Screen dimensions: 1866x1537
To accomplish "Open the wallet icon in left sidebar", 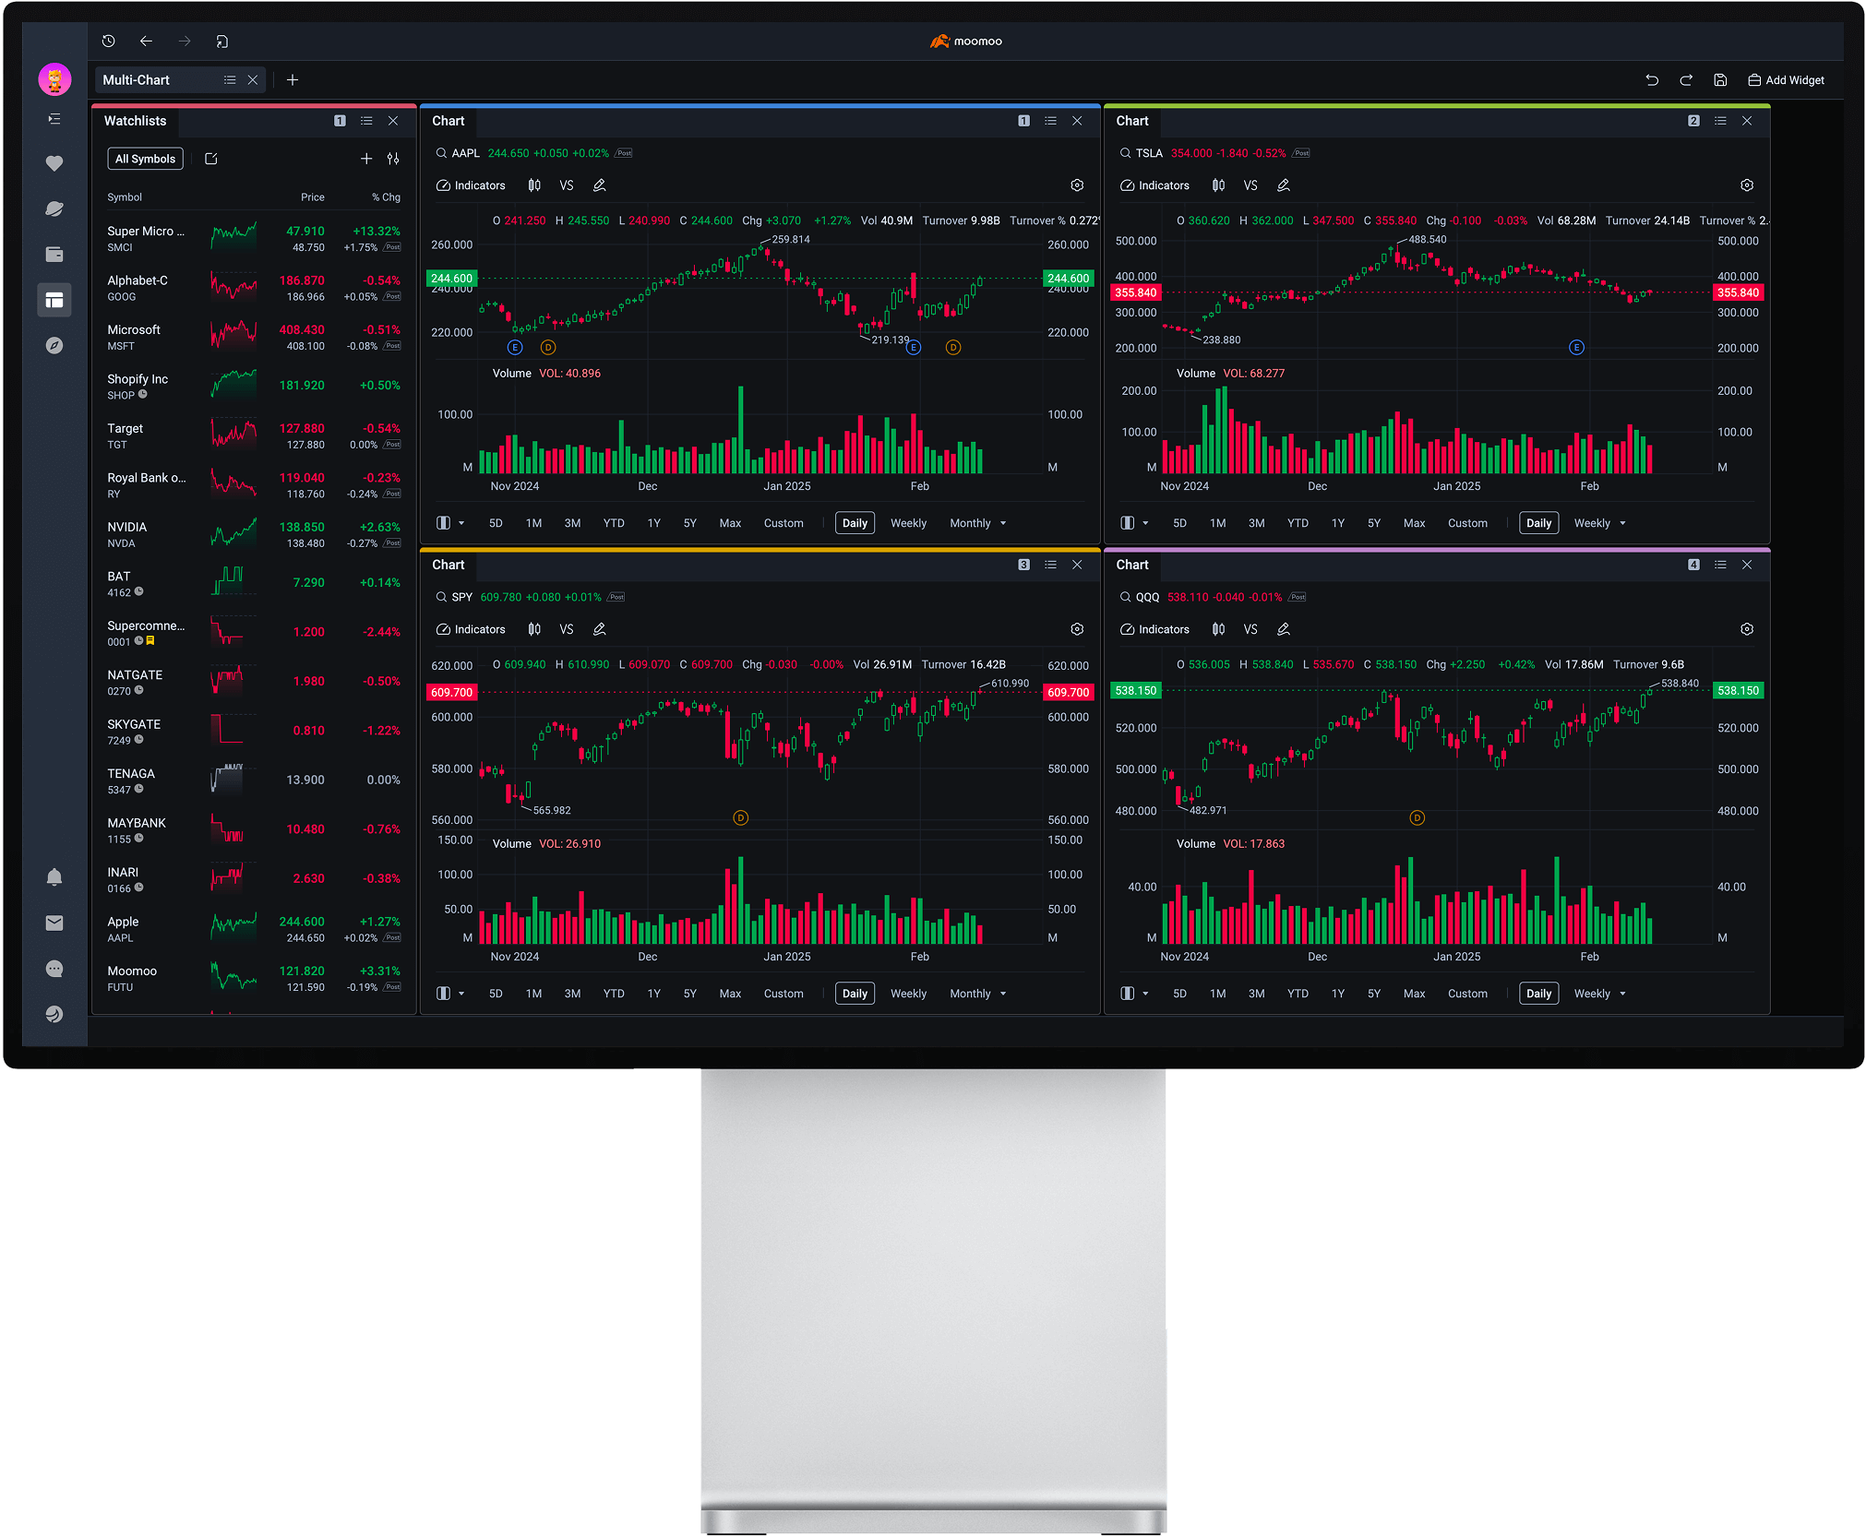I will (x=54, y=255).
